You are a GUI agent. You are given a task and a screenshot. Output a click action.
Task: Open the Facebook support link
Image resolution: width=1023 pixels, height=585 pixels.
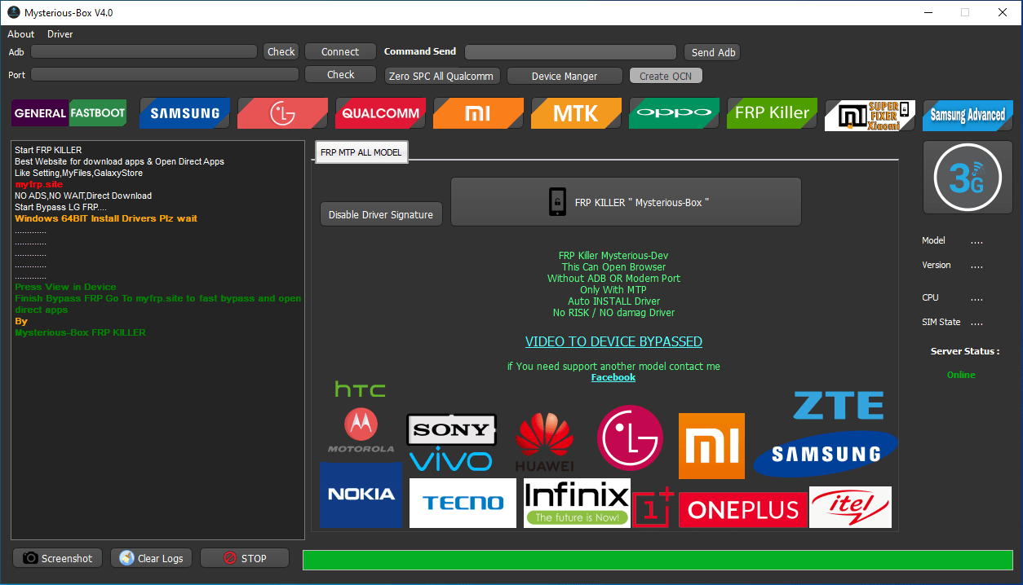[613, 377]
